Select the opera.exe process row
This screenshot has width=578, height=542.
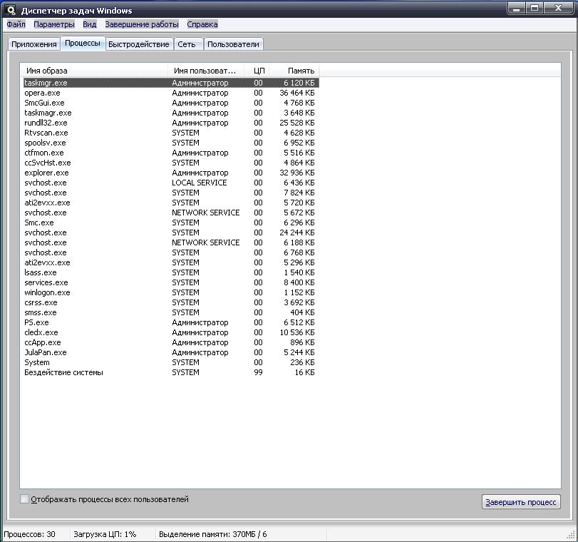click(x=42, y=93)
